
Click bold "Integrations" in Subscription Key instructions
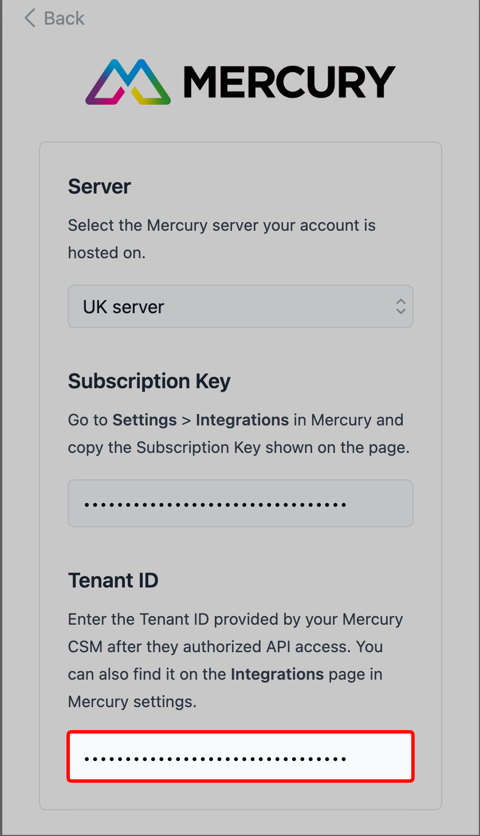242,420
